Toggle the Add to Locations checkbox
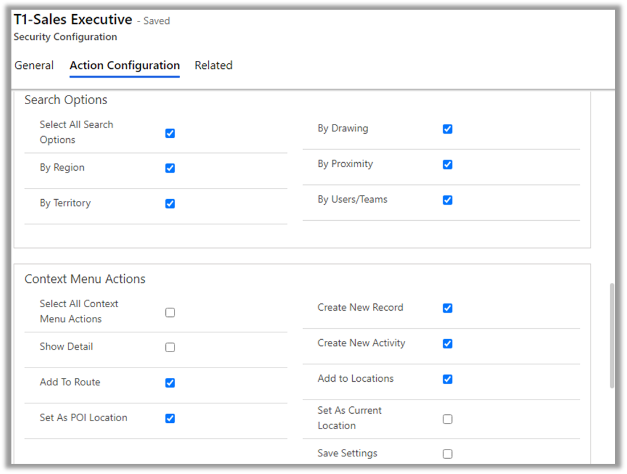 coord(447,380)
